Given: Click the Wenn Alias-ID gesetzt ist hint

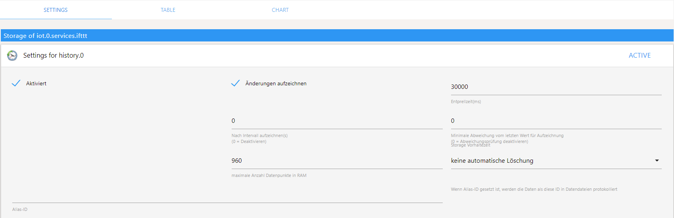Looking at the screenshot, I should click(534, 189).
